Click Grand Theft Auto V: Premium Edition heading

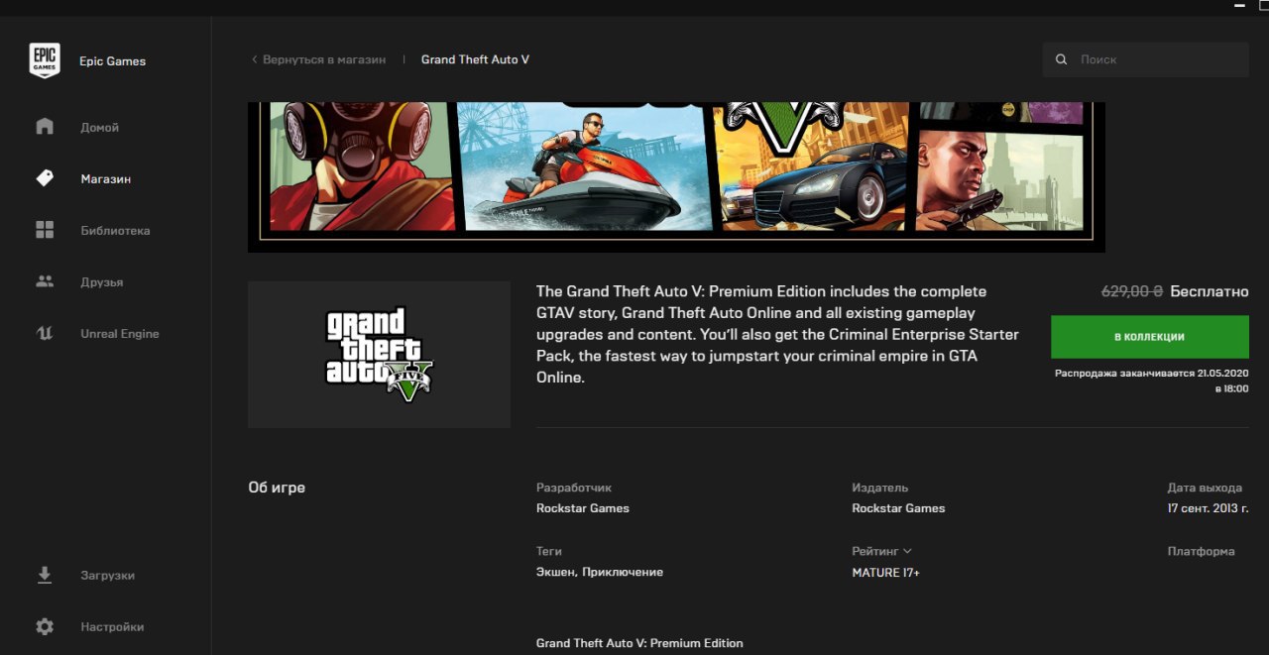[639, 643]
